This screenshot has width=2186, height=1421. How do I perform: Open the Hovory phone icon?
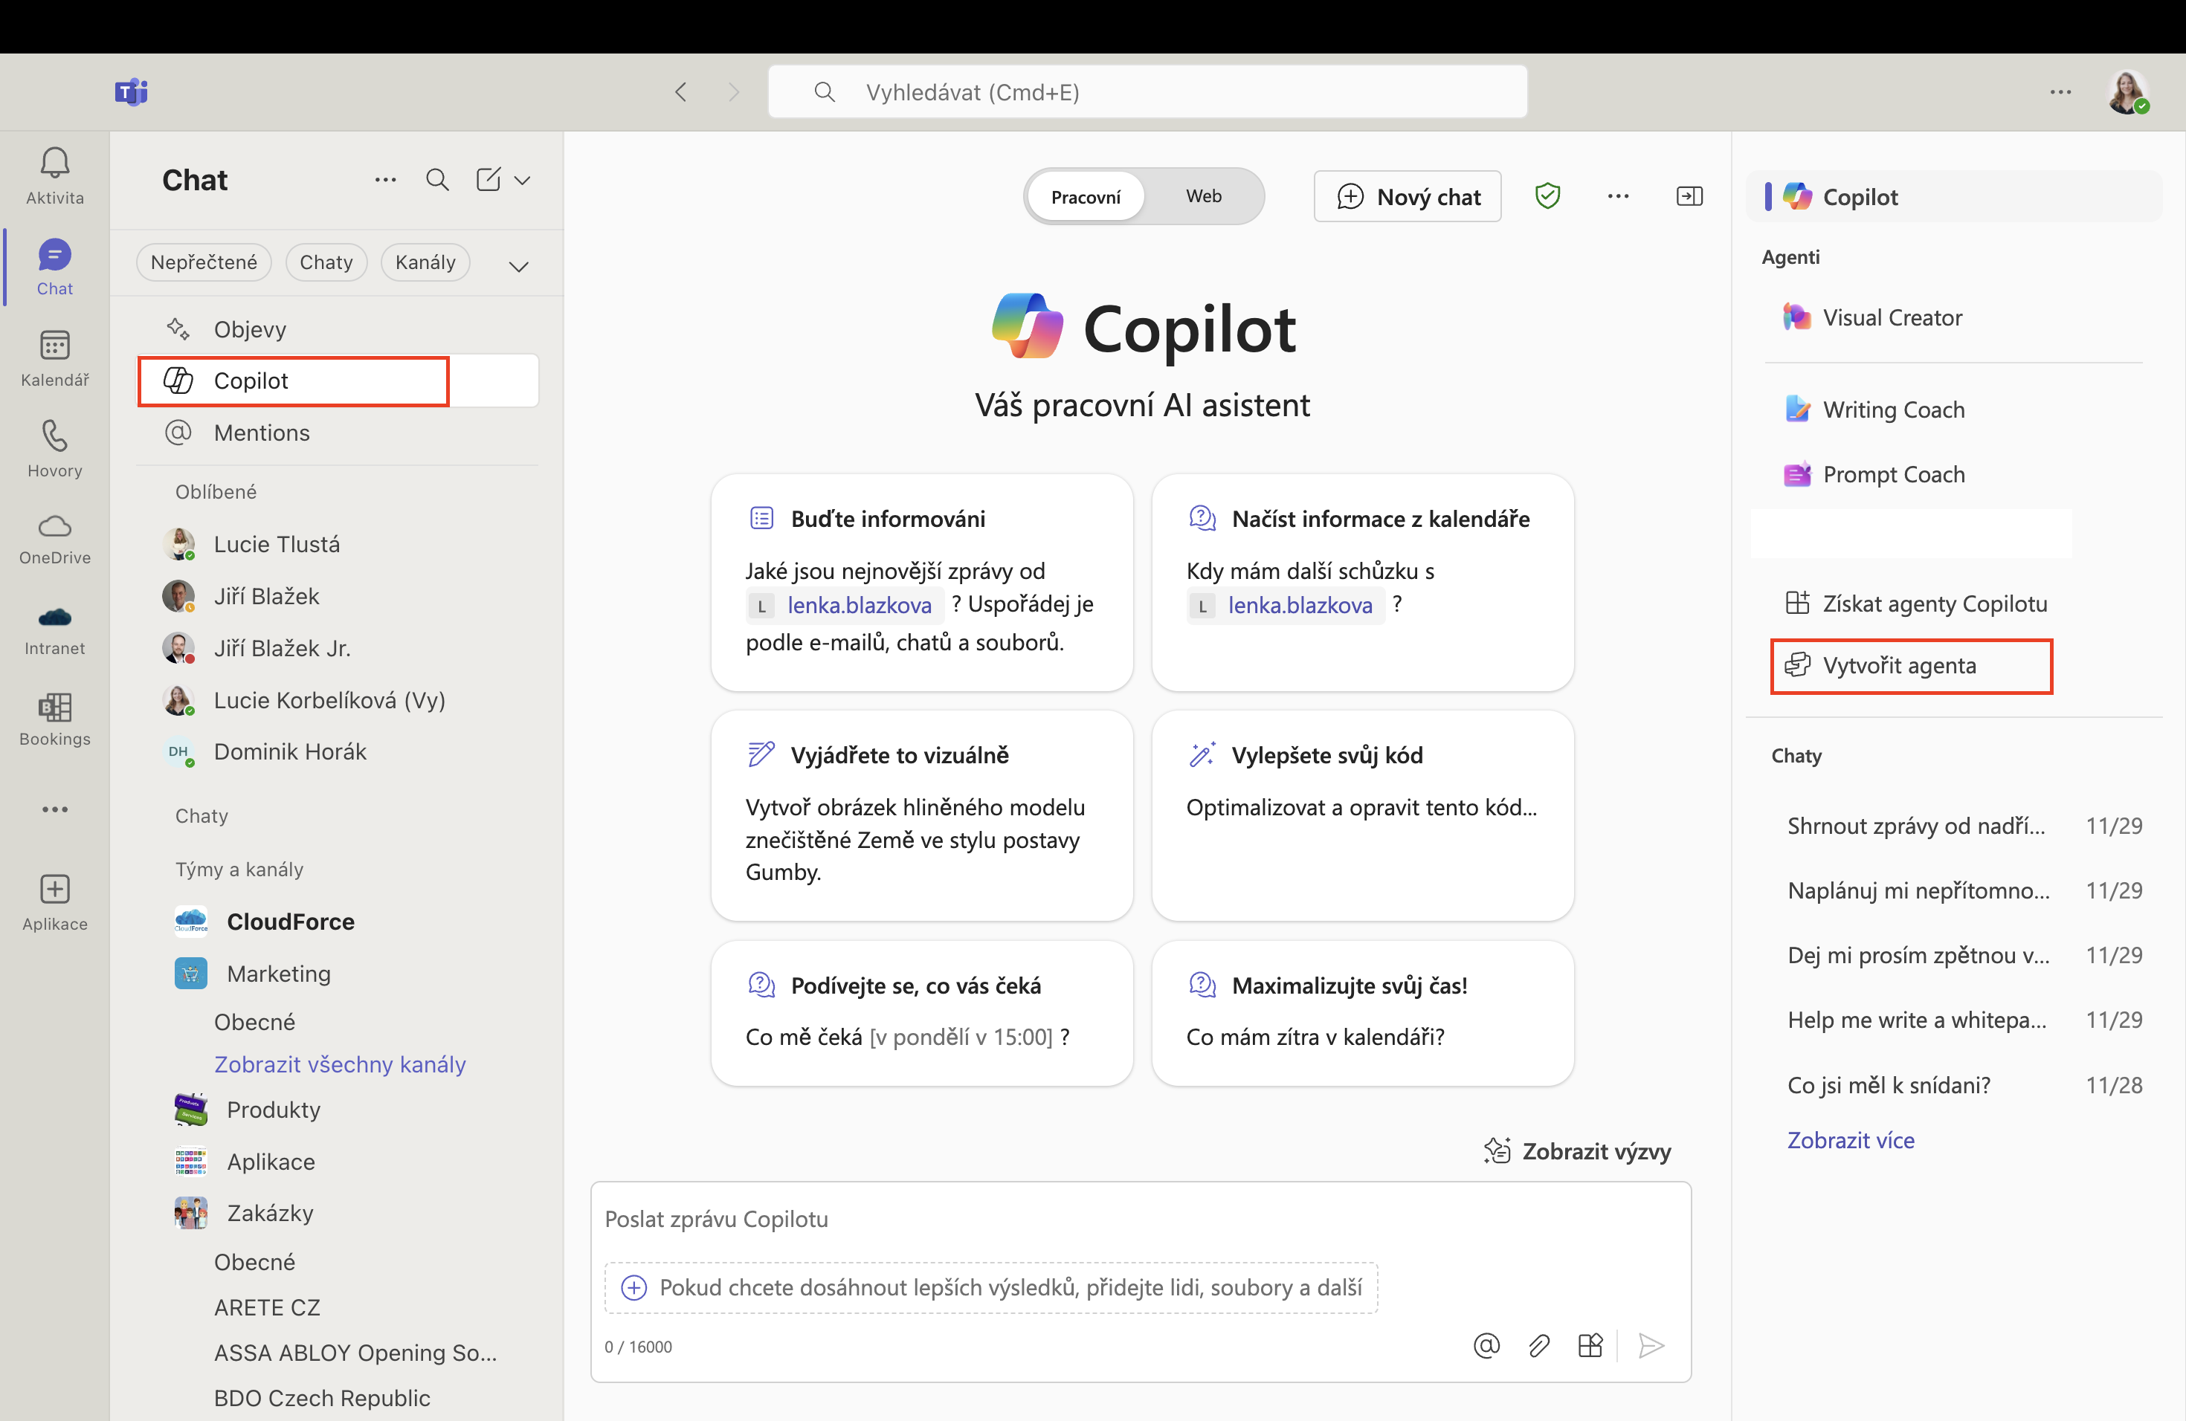pos(54,450)
